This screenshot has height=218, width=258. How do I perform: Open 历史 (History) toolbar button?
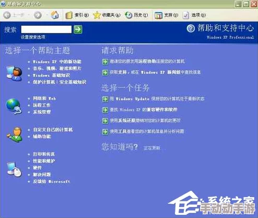(136, 15)
